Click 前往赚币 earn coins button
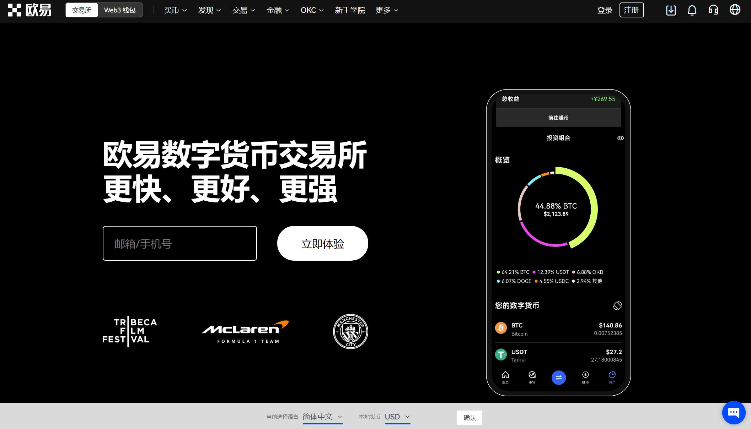This screenshot has width=751, height=429. [x=558, y=118]
